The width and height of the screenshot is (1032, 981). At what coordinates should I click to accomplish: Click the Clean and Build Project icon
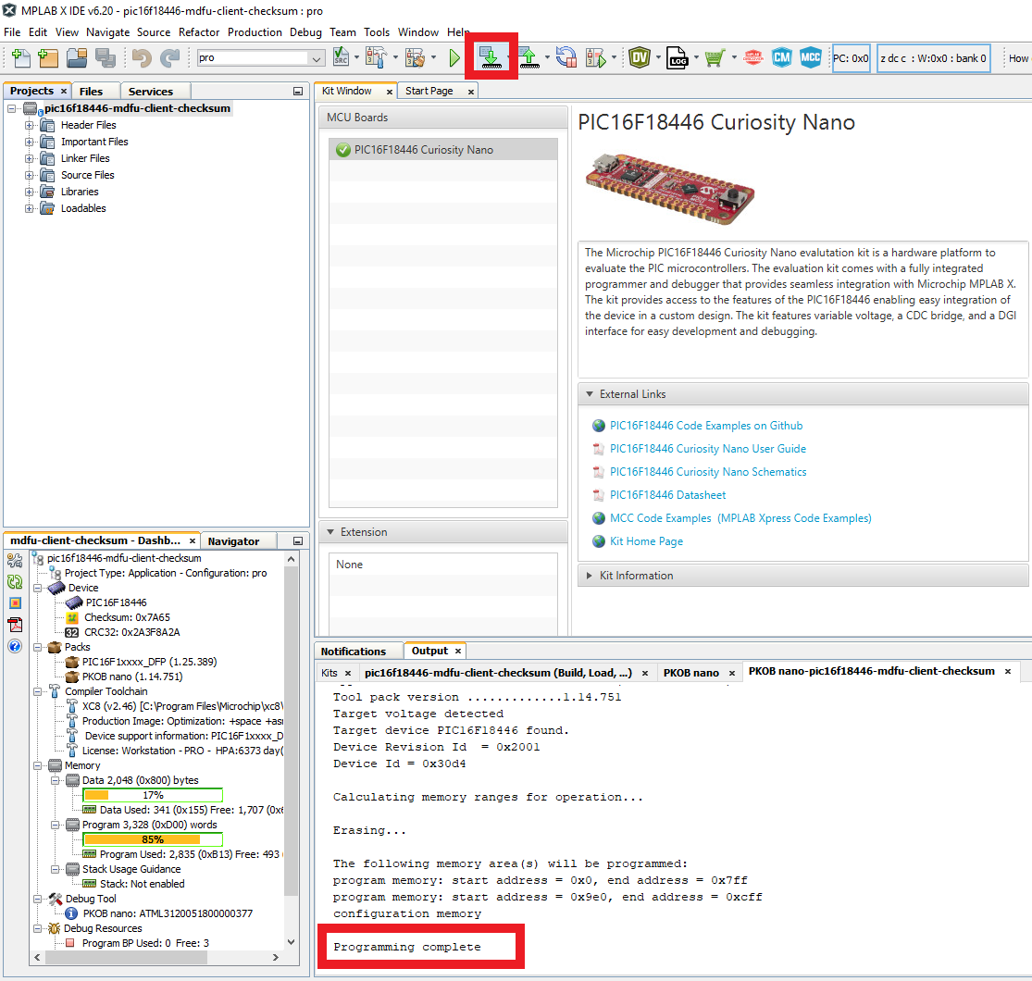pos(415,58)
